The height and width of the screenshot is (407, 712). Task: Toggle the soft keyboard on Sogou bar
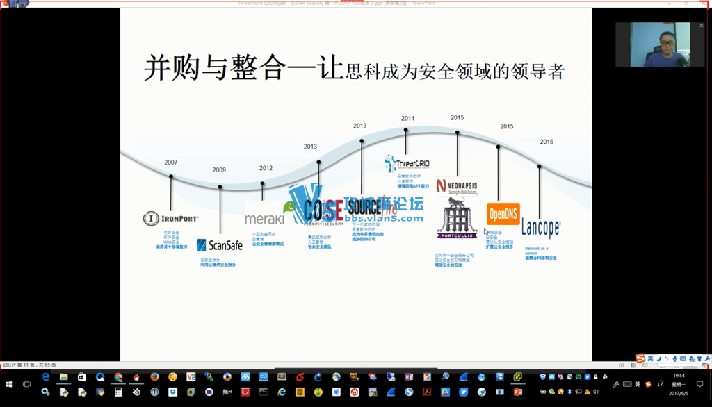pyautogui.click(x=683, y=358)
